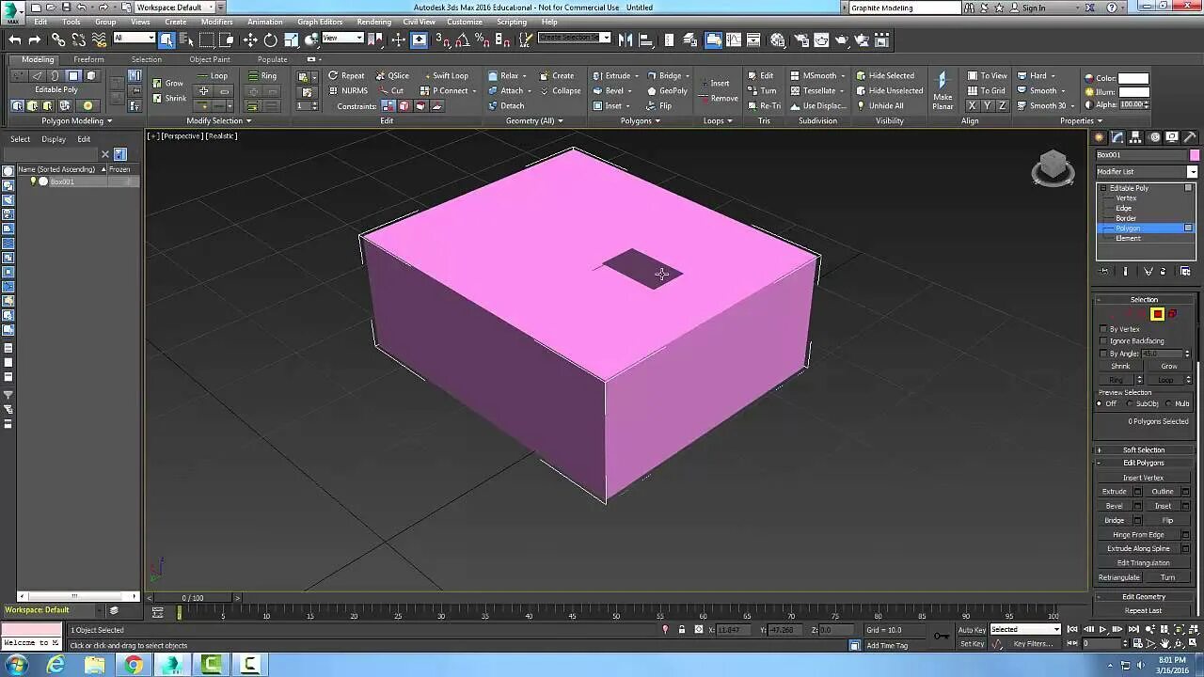Click the Render Production teapot icon
Image resolution: width=1204 pixels, height=677 pixels.
coord(843,39)
